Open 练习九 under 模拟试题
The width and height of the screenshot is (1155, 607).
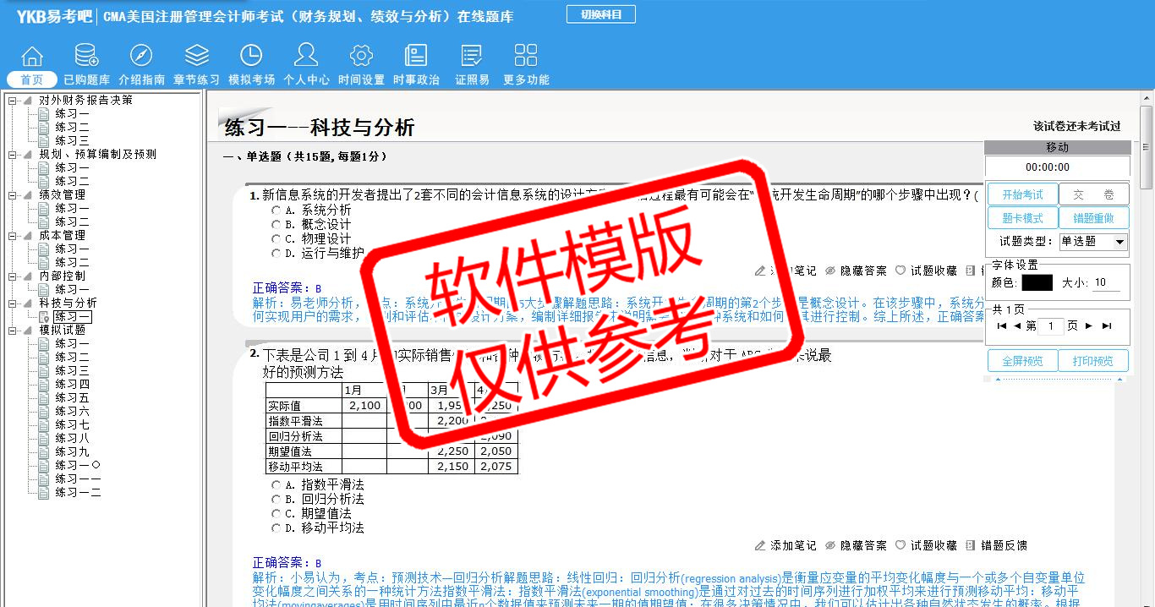[72, 451]
